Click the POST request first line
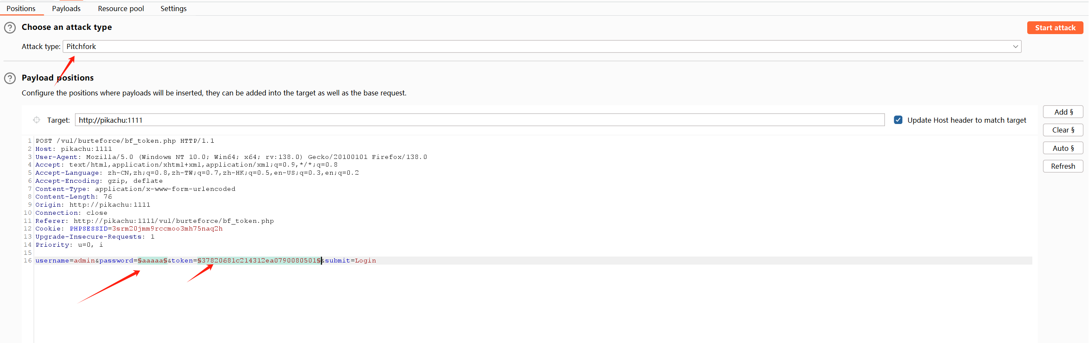The image size is (1089, 343). [125, 141]
